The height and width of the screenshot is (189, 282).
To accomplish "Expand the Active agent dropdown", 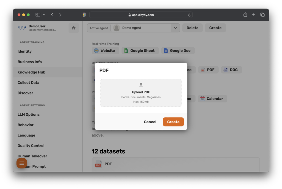I will 175,28.
